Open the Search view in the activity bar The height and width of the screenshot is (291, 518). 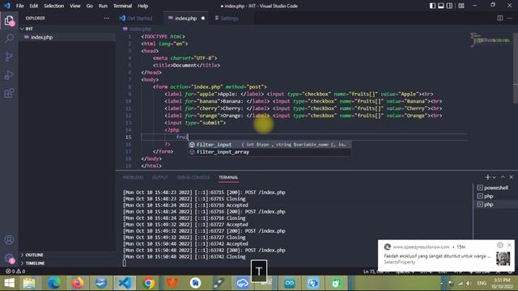tap(9, 38)
